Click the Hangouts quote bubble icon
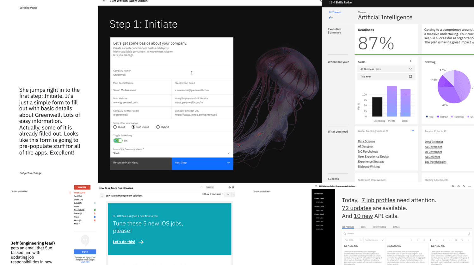This screenshot has height=265, width=474. coord(85,240)
